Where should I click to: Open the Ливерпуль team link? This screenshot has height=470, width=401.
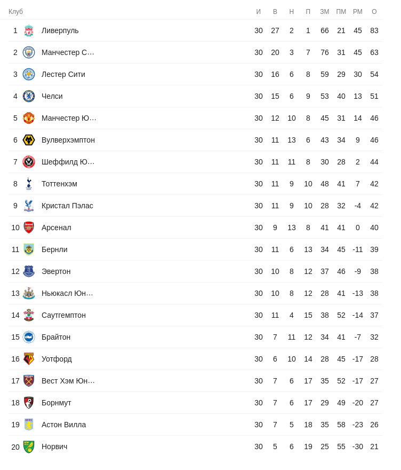pyautogui.click(x=60, y=30)
